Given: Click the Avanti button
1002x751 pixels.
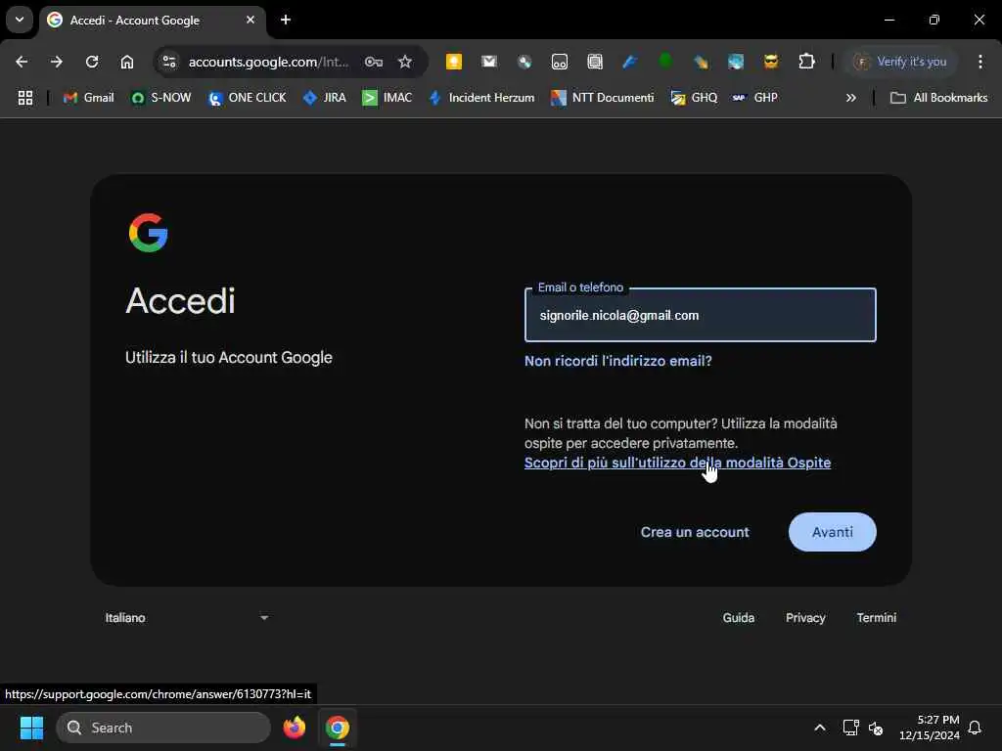Looking at the screenshot, I should (832, 532).
